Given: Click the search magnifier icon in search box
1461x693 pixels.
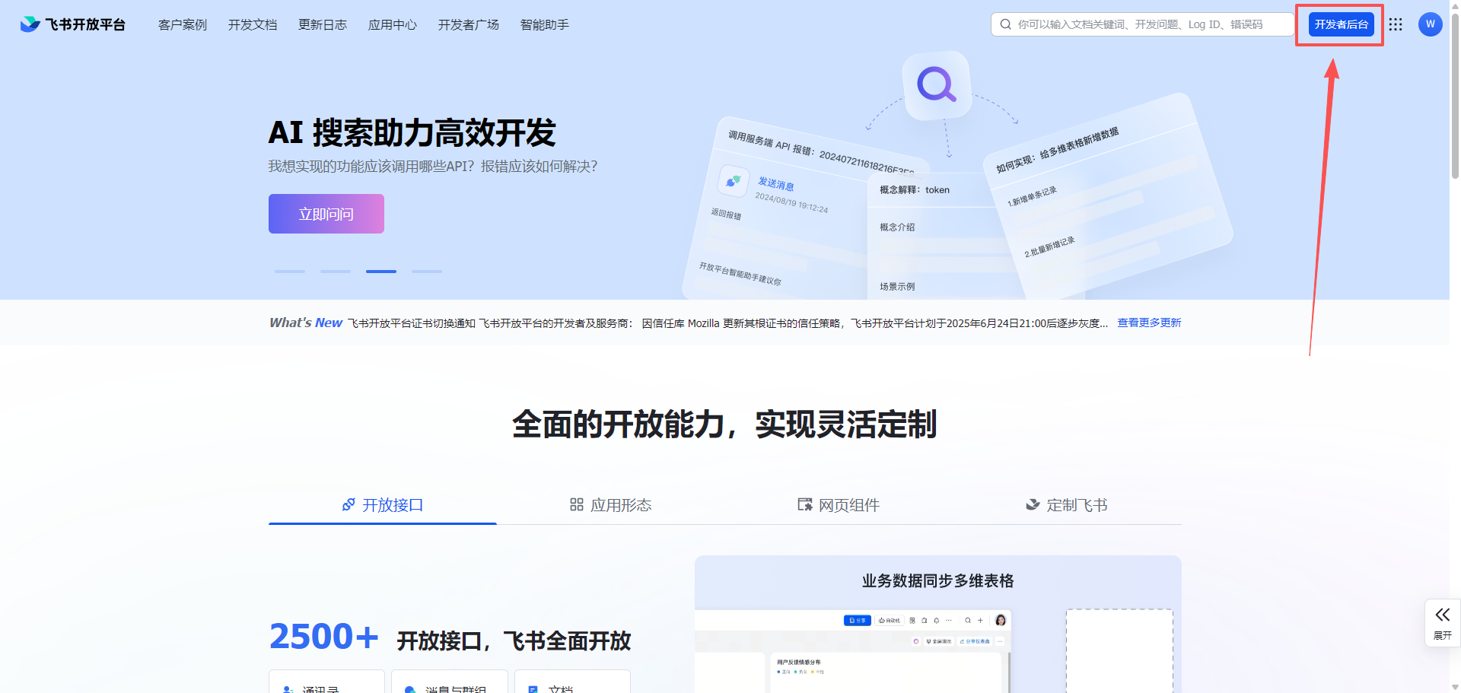Looking at the screenshot, I should coord(1005,24).
